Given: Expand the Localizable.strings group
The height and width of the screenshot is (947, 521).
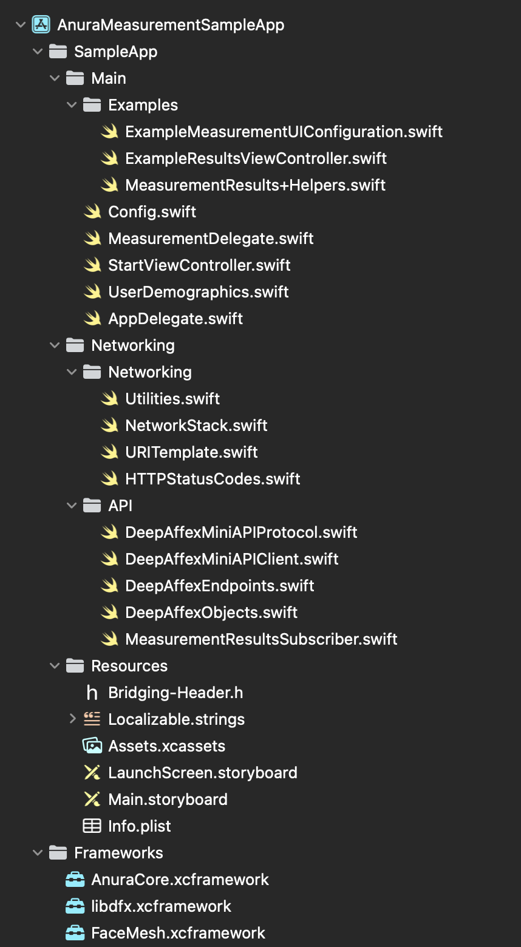Looking at the screenshot, I should coord(72,719).
